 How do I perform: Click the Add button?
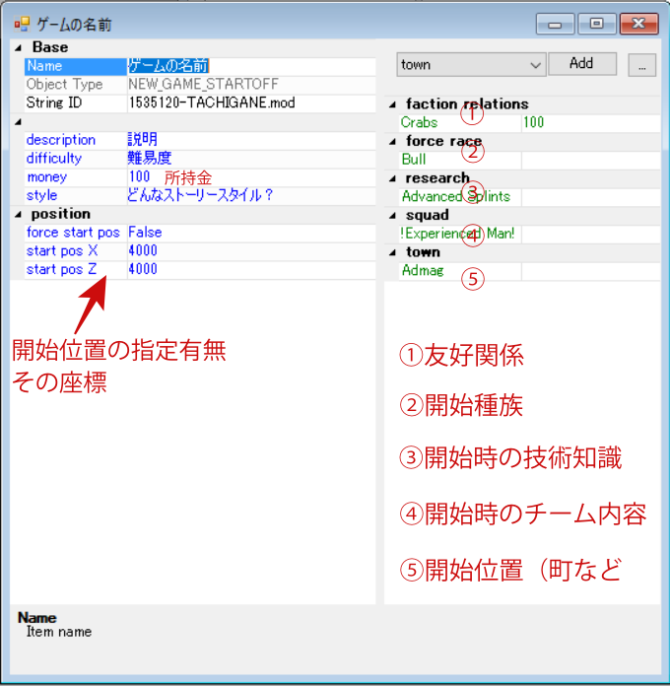581,64
